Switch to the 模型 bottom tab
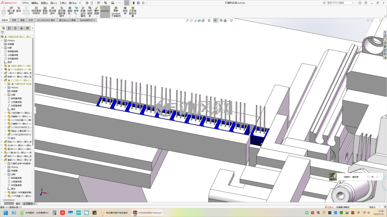The width and height of the screenshot is (387, 217). click(18, 204)
